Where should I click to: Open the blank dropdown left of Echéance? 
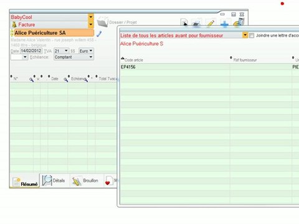25,57
